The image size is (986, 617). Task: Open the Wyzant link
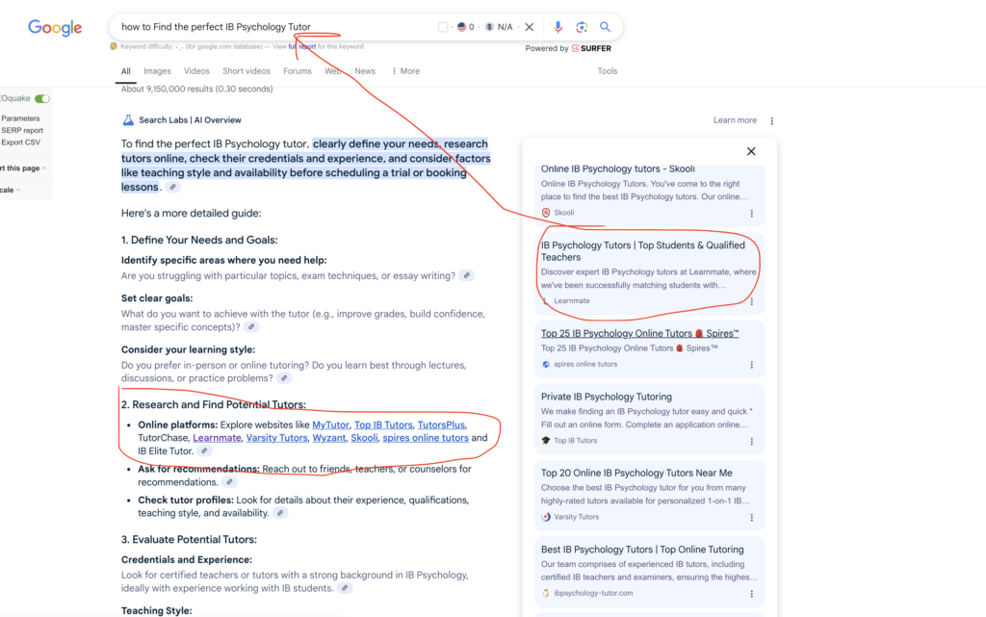(329, 438)
